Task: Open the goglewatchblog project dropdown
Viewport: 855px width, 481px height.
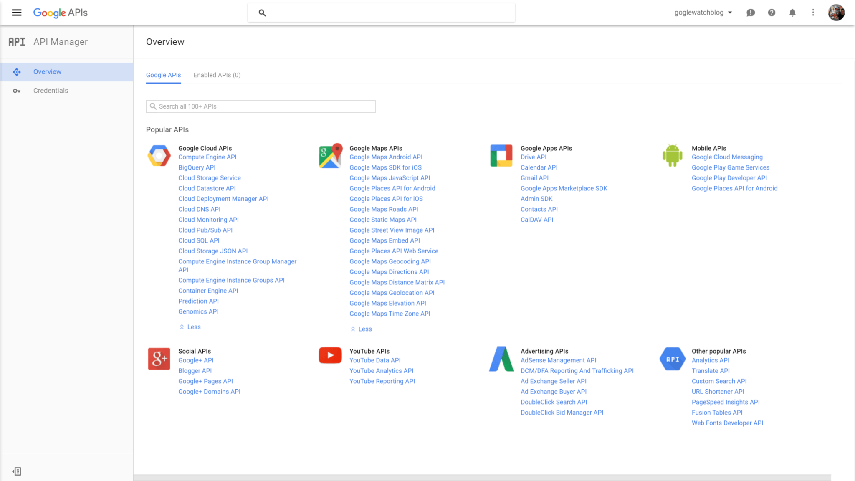Action: [703, 13]
